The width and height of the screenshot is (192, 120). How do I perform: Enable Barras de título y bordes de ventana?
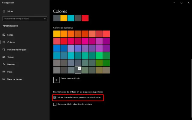pos(55,104)
